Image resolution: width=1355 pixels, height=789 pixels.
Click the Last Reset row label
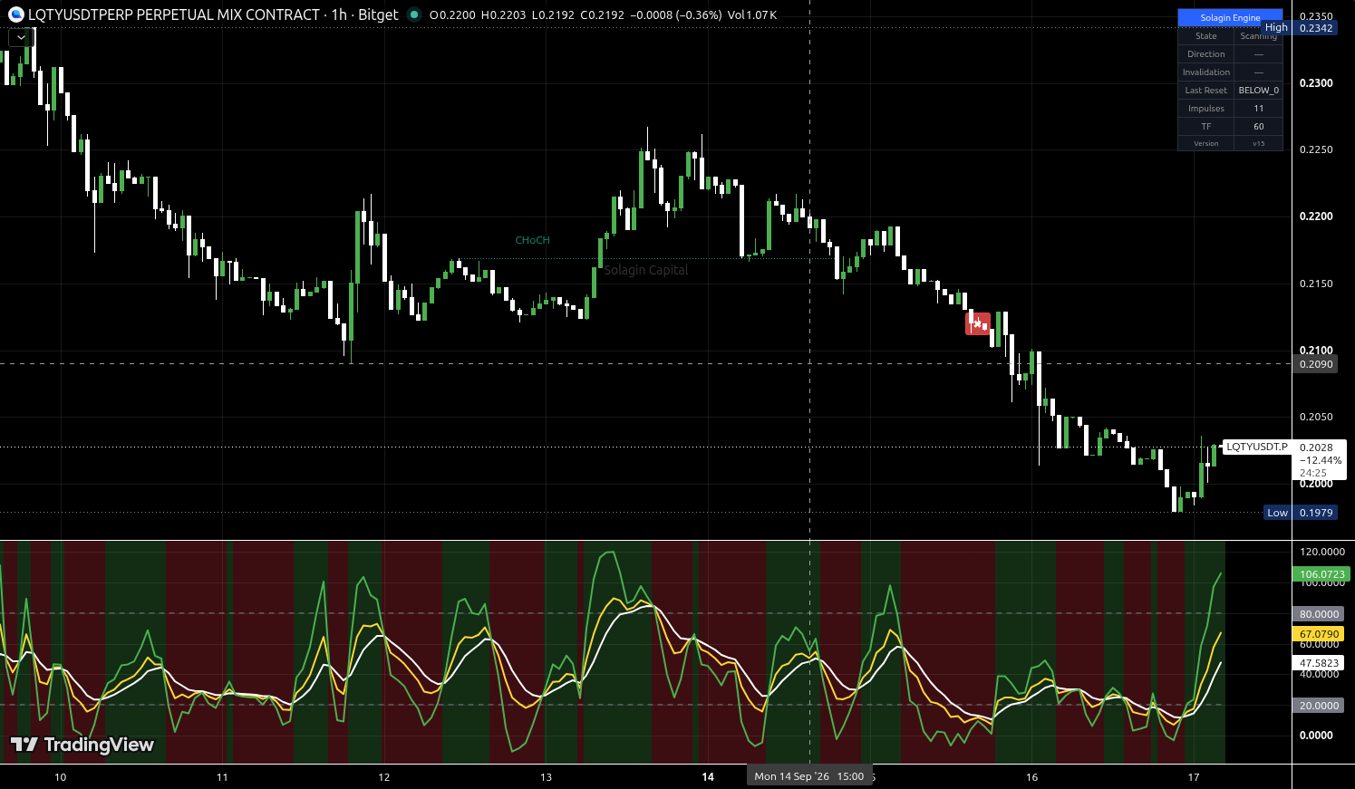pos(1206,91)
